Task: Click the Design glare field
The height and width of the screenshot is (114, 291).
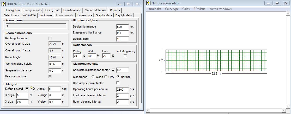Action: 123,39
